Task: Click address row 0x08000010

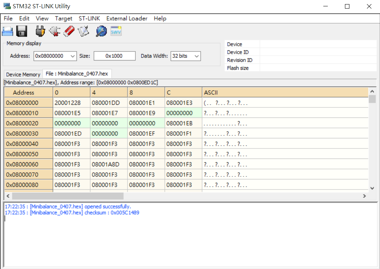Action: tap(29, 113)
